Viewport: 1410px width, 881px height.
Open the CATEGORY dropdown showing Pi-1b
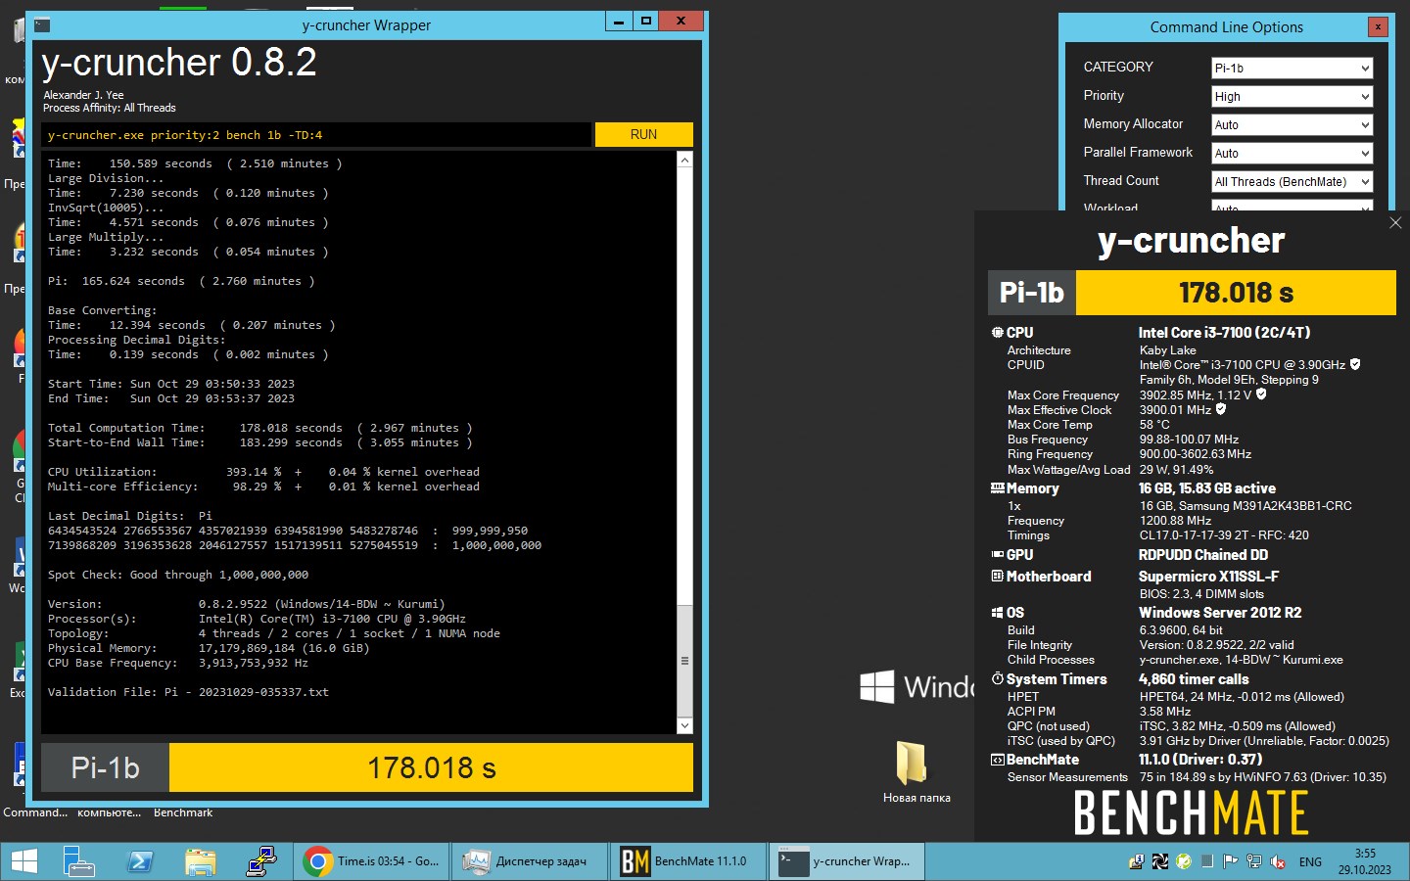coord(1292,68)
